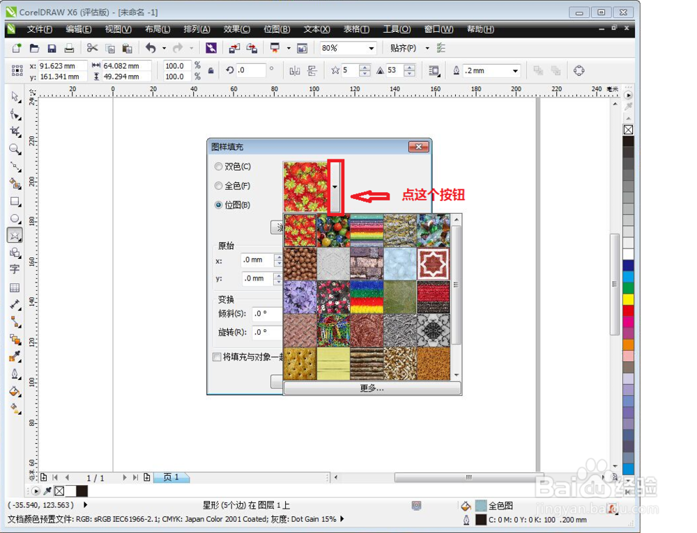Select the 位图(B) radio button
697x533 pixels.
(x=218, y=205)
